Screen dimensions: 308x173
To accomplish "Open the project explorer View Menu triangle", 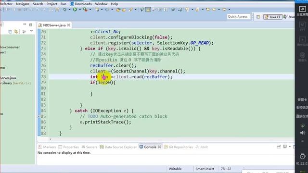I will [x=31, y=31].
